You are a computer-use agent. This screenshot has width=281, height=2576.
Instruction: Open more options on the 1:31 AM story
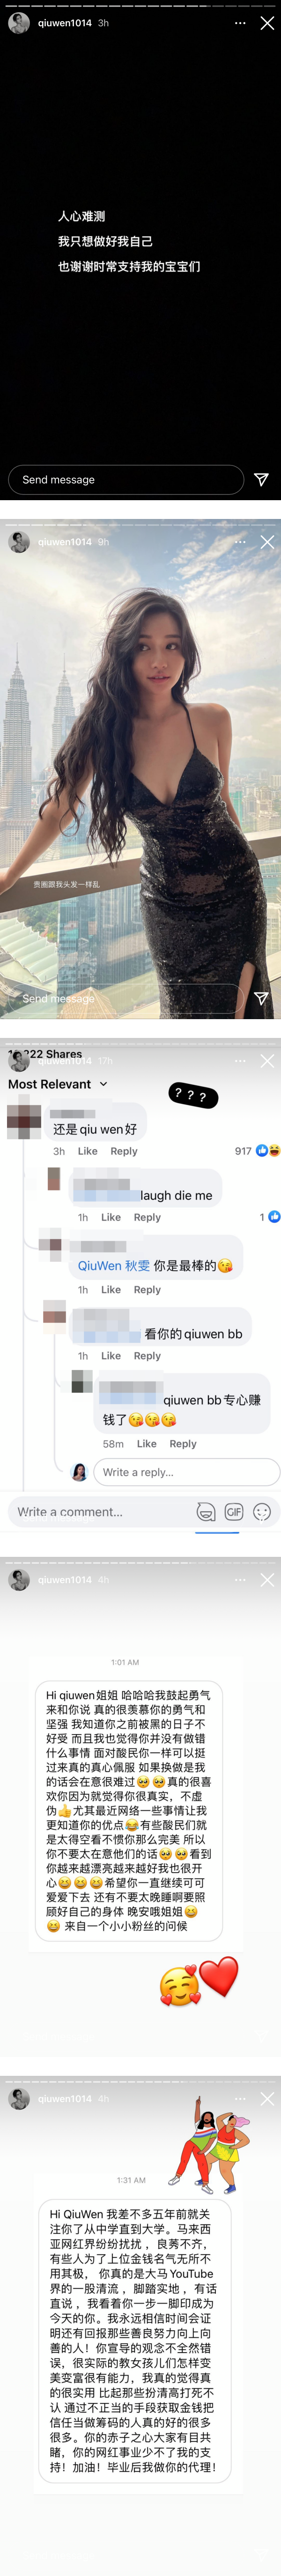coord(239,2099)
